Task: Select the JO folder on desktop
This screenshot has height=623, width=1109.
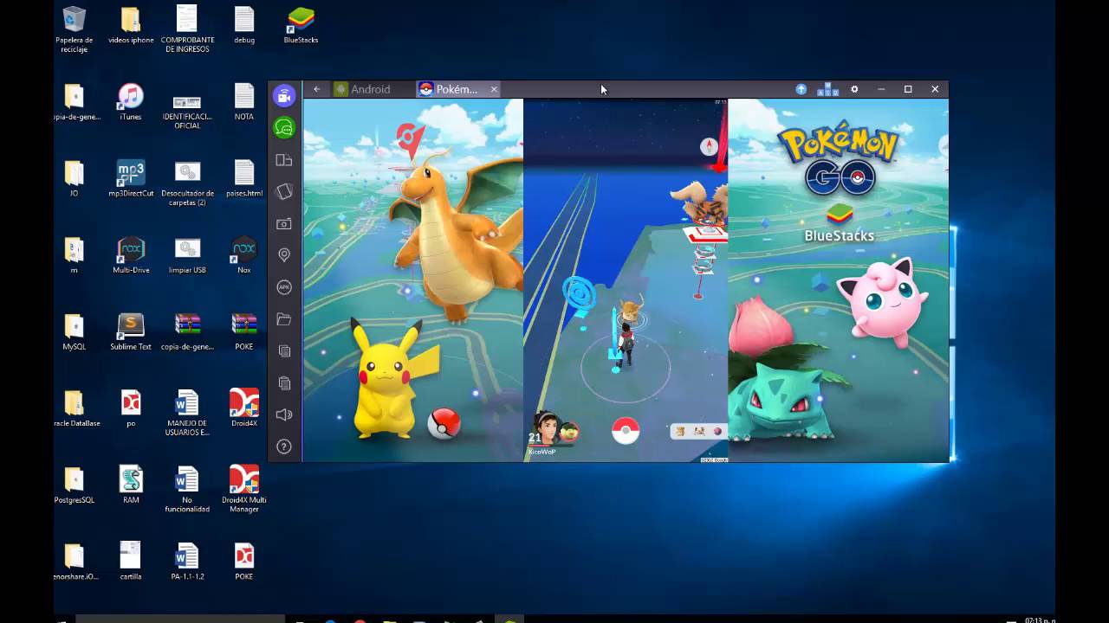Action: 75,178
